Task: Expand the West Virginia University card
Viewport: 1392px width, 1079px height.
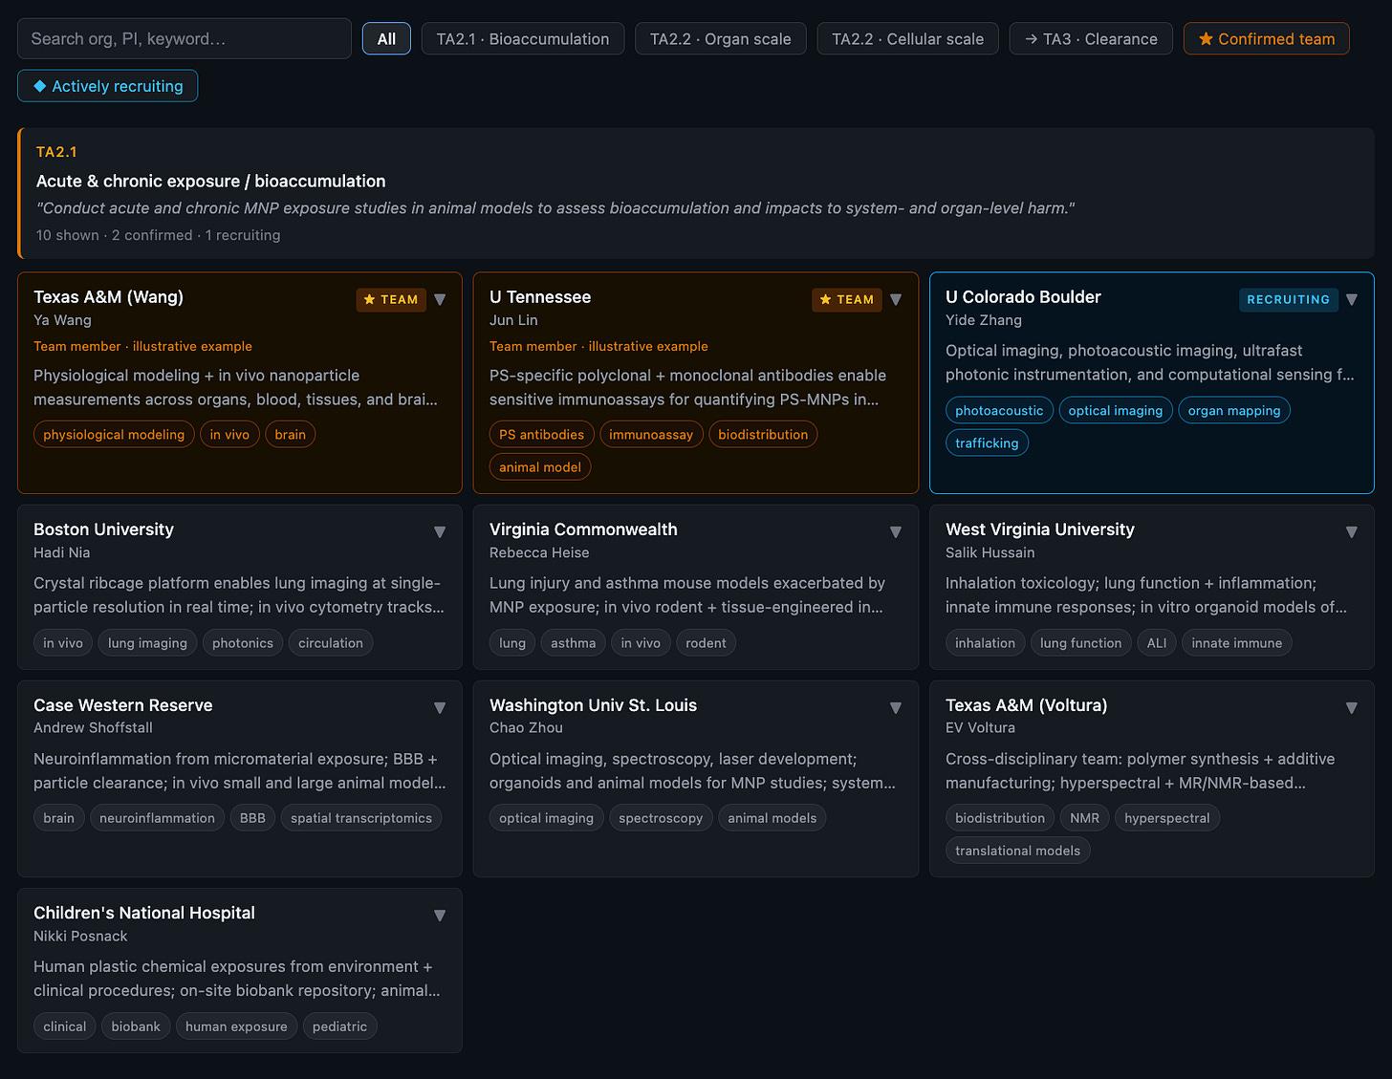Action: tap(1352, 532)
